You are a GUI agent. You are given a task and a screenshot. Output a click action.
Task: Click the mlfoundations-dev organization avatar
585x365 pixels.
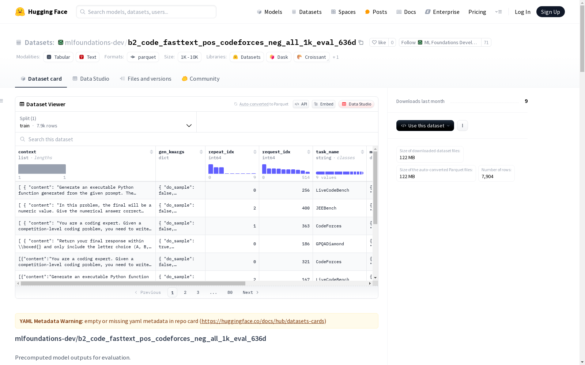coord(61,42)
